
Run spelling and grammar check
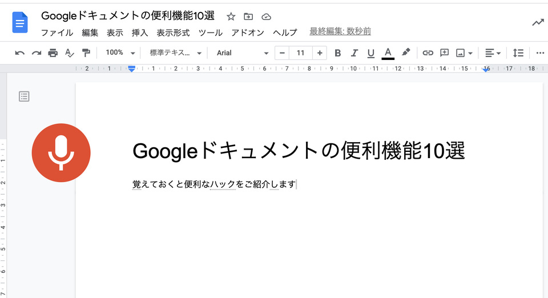(70, 53)
